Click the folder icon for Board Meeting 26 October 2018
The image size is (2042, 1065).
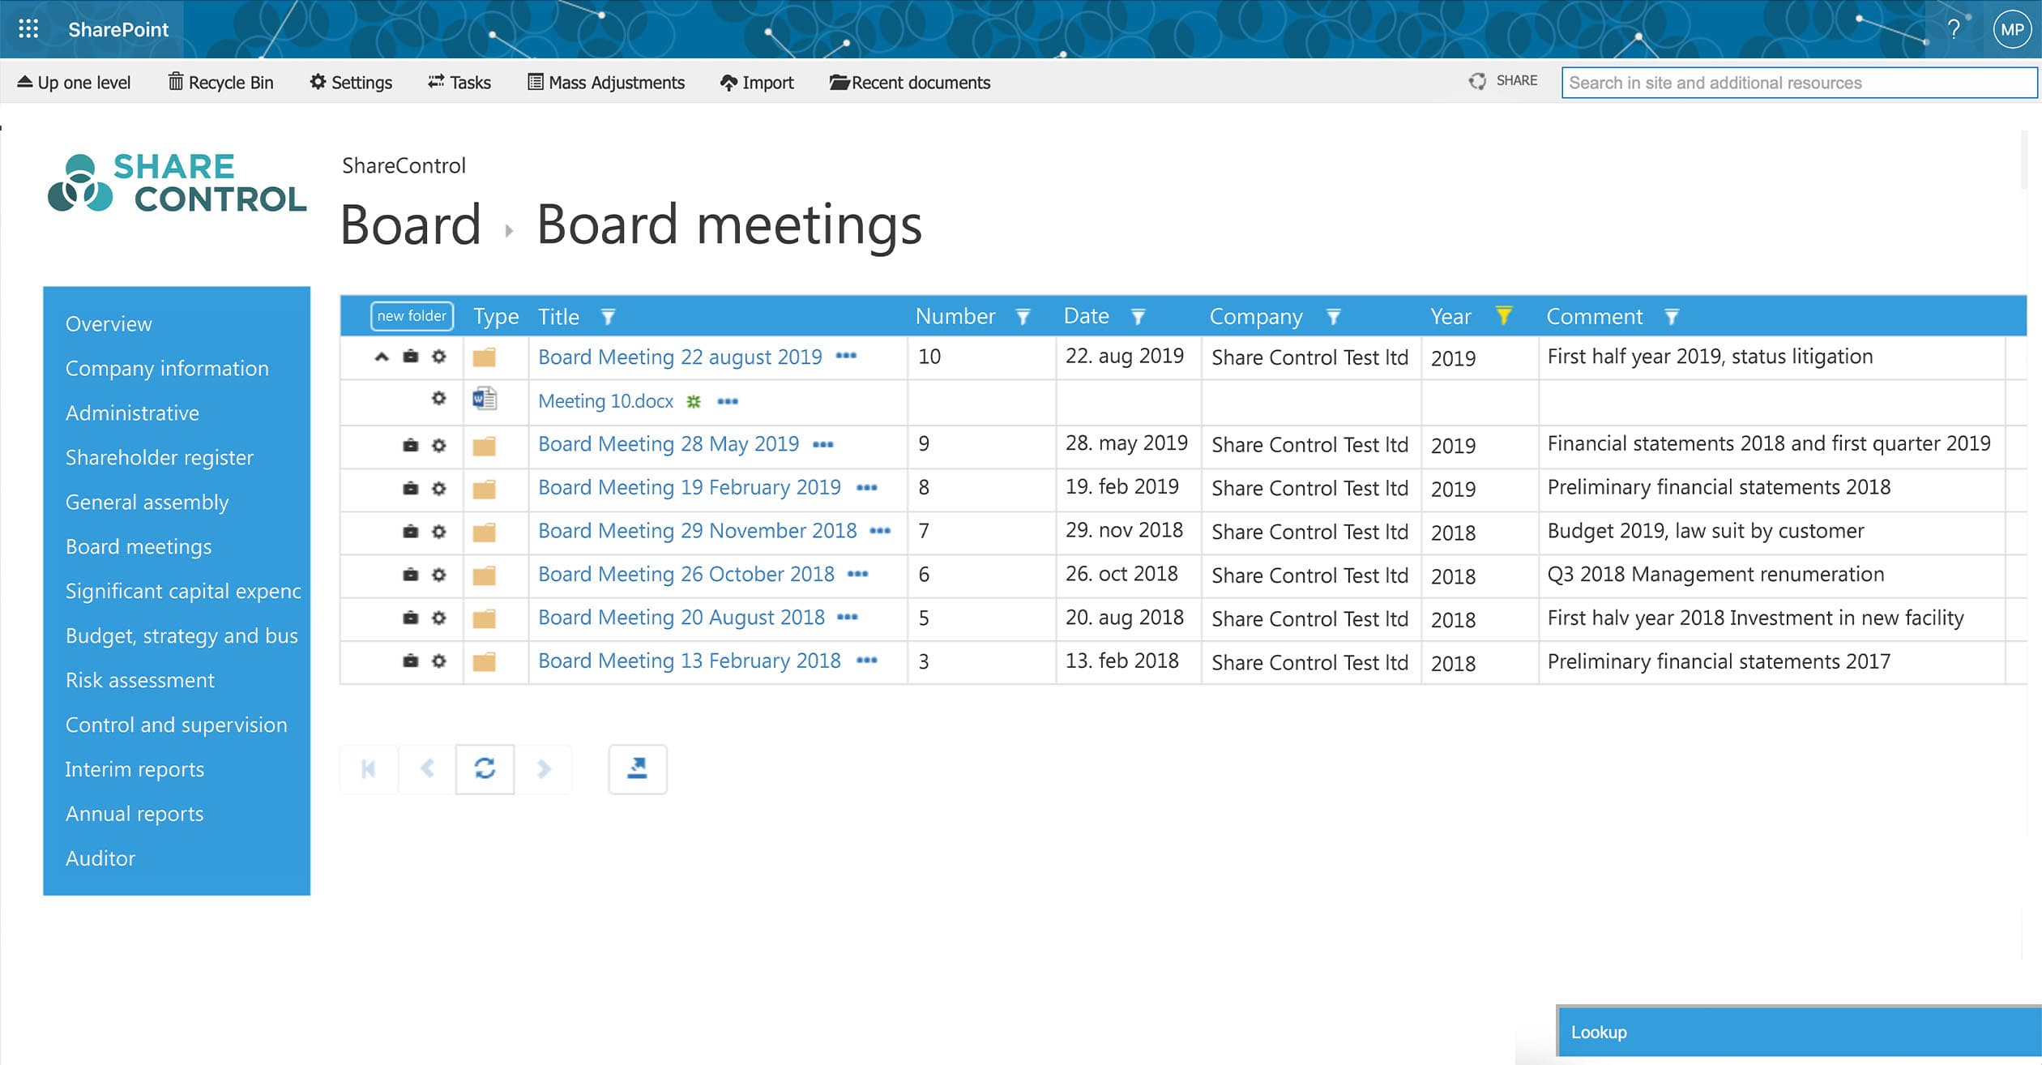point(485,575)
